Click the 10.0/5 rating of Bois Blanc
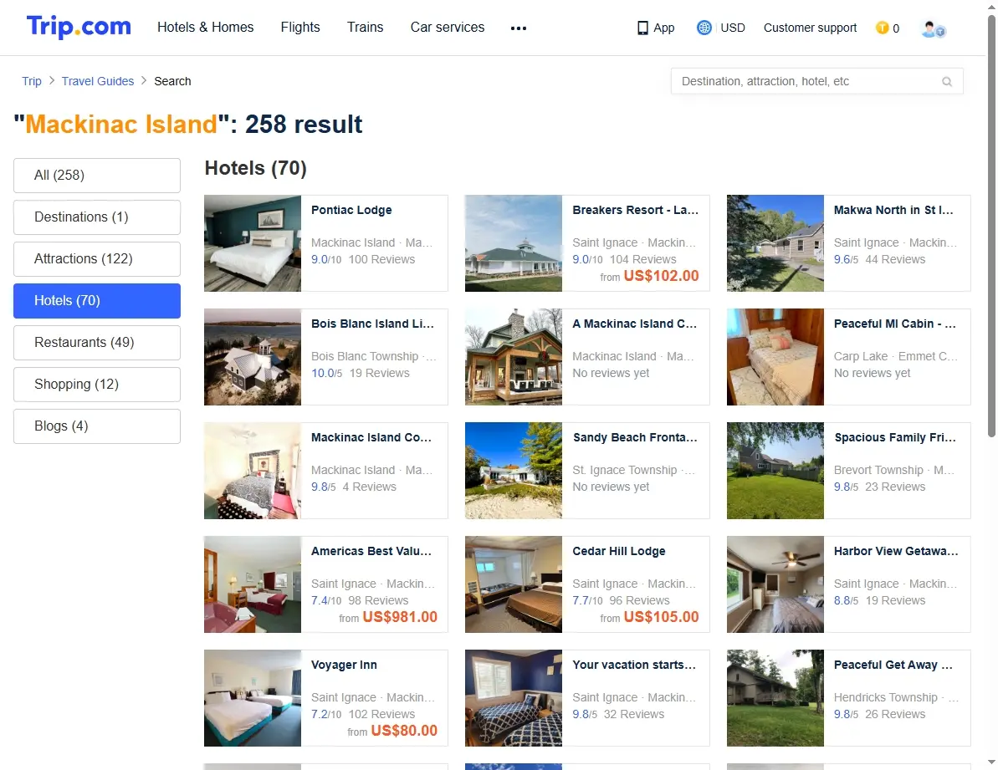 coord(326,373)
